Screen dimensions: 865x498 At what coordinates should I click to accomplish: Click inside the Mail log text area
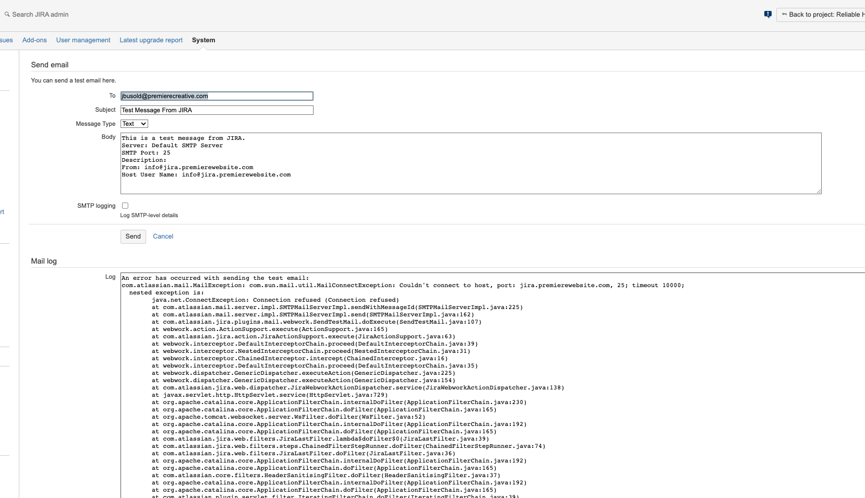[492, 385]
